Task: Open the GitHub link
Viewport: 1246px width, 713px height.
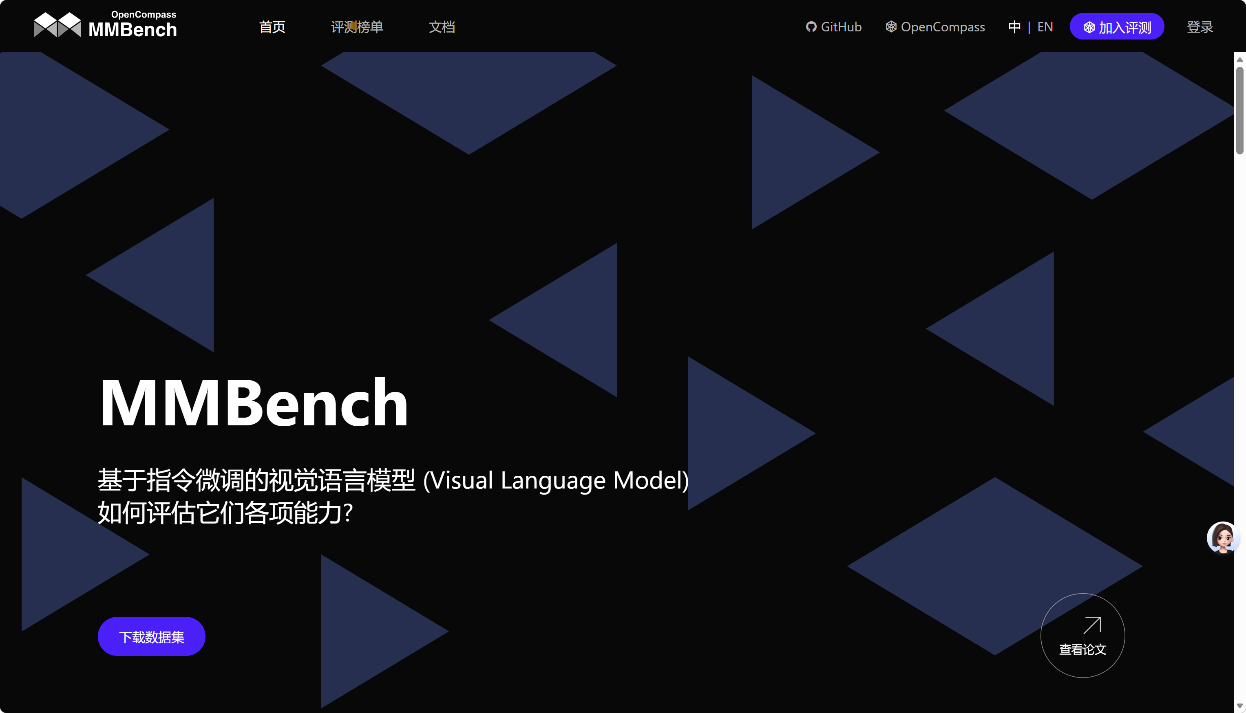Action: 833,27
